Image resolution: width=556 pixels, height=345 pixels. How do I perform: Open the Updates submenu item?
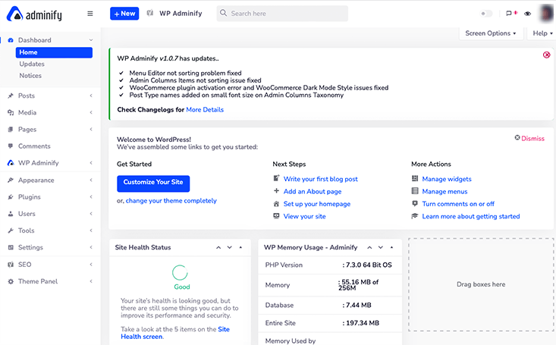tap(32, 64)
